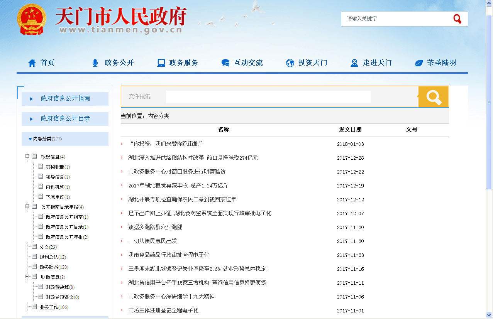
Task: Open the 走进天门 navigation menu
Action: 376,63
